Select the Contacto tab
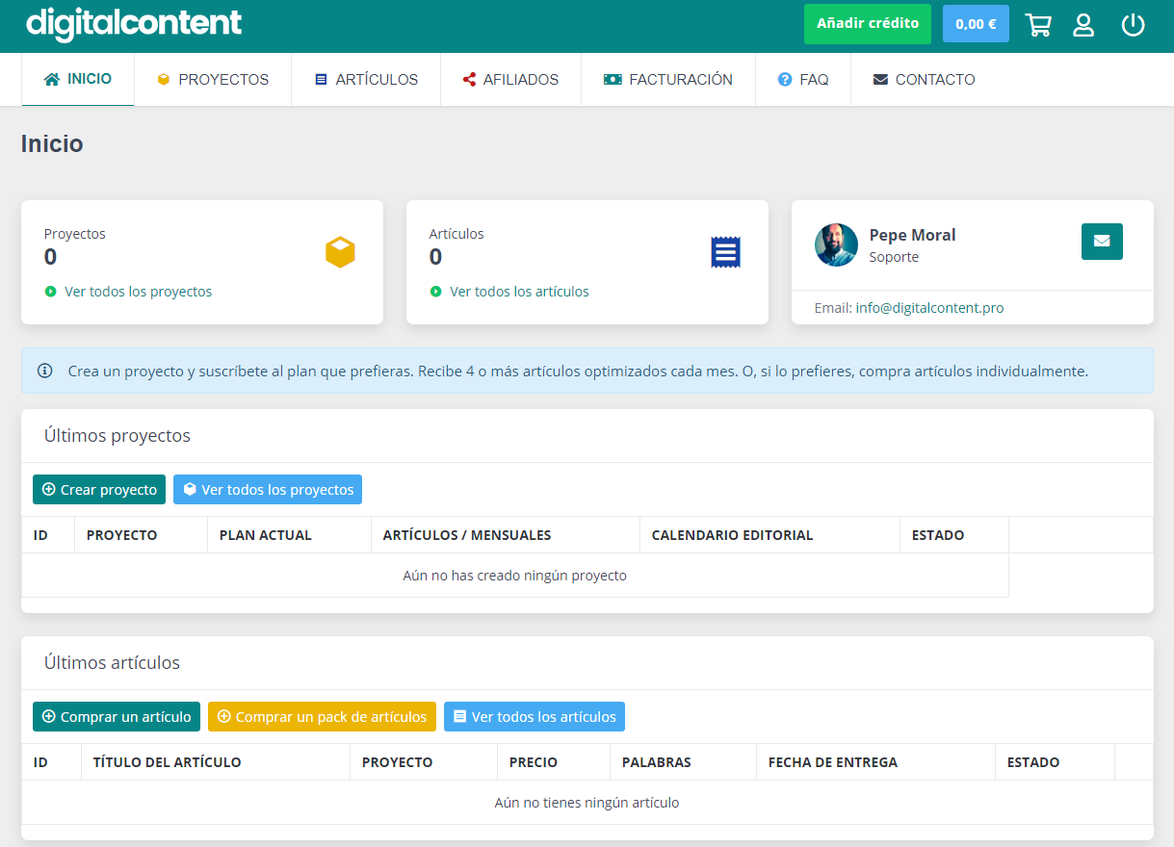The width and height of the screenshot is (1174, 847). coord(925,80)
